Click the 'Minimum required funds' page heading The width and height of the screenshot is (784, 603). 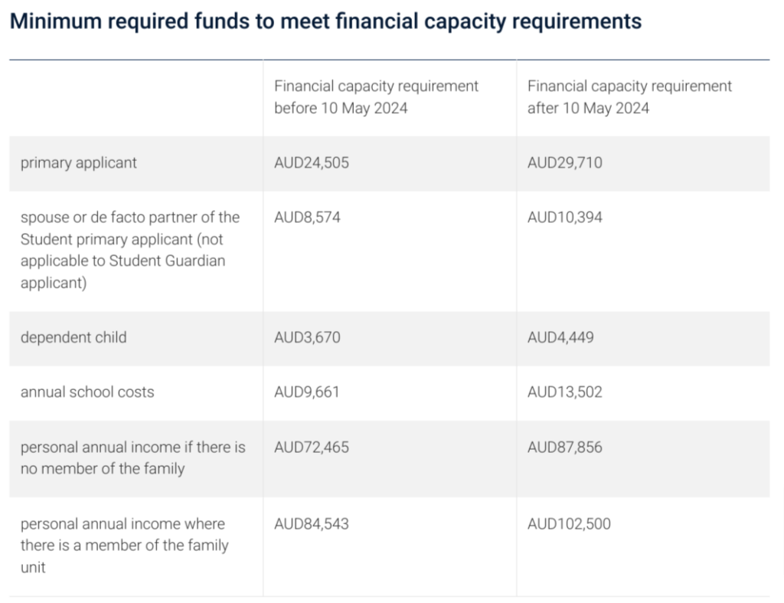[325, 21]
